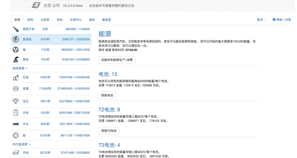Open the 太阳中心 tab
Viewport: 297px width, 158px height.
tap(76, 20)
